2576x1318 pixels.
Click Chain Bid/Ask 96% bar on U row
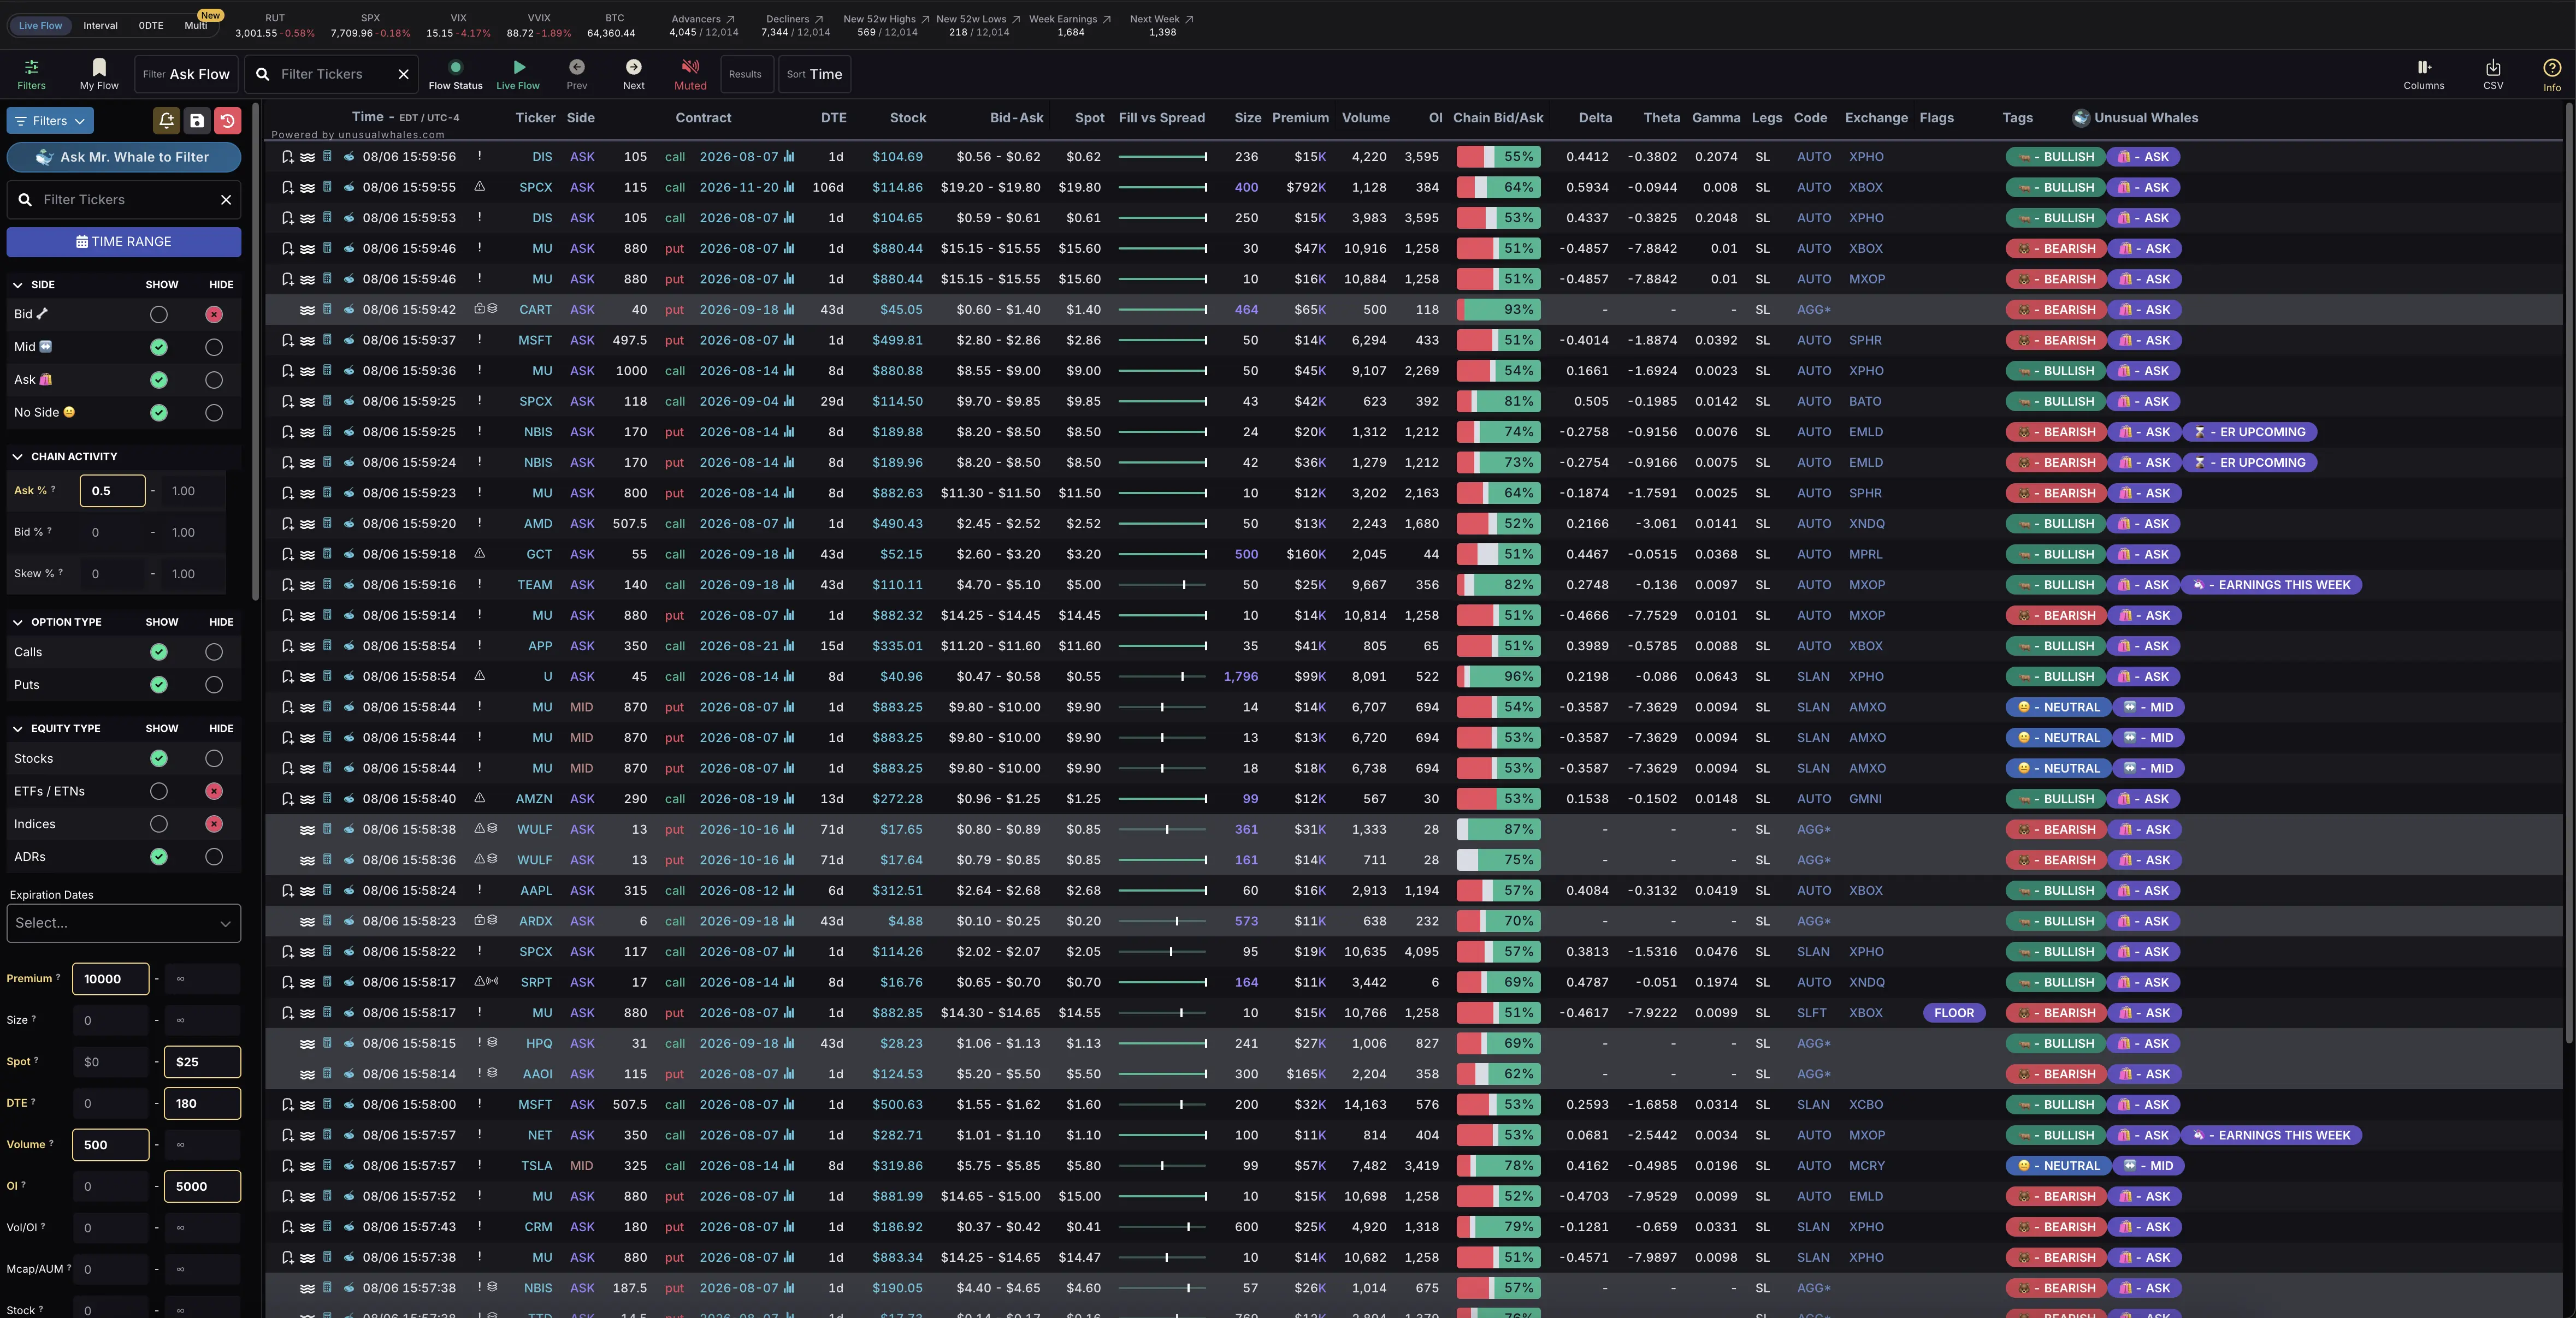(x=1498, y=676)
